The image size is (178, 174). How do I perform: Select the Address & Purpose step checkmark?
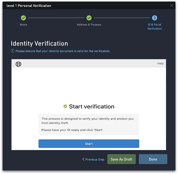89,18
